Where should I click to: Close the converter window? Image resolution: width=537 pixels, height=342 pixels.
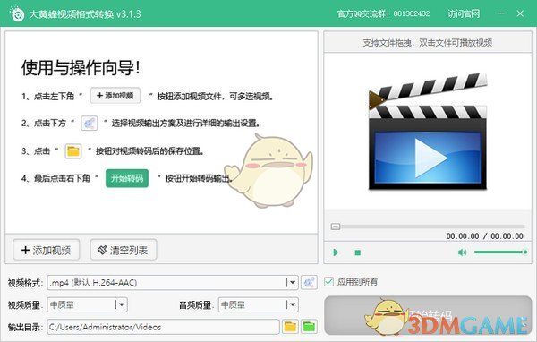[520, 13]
